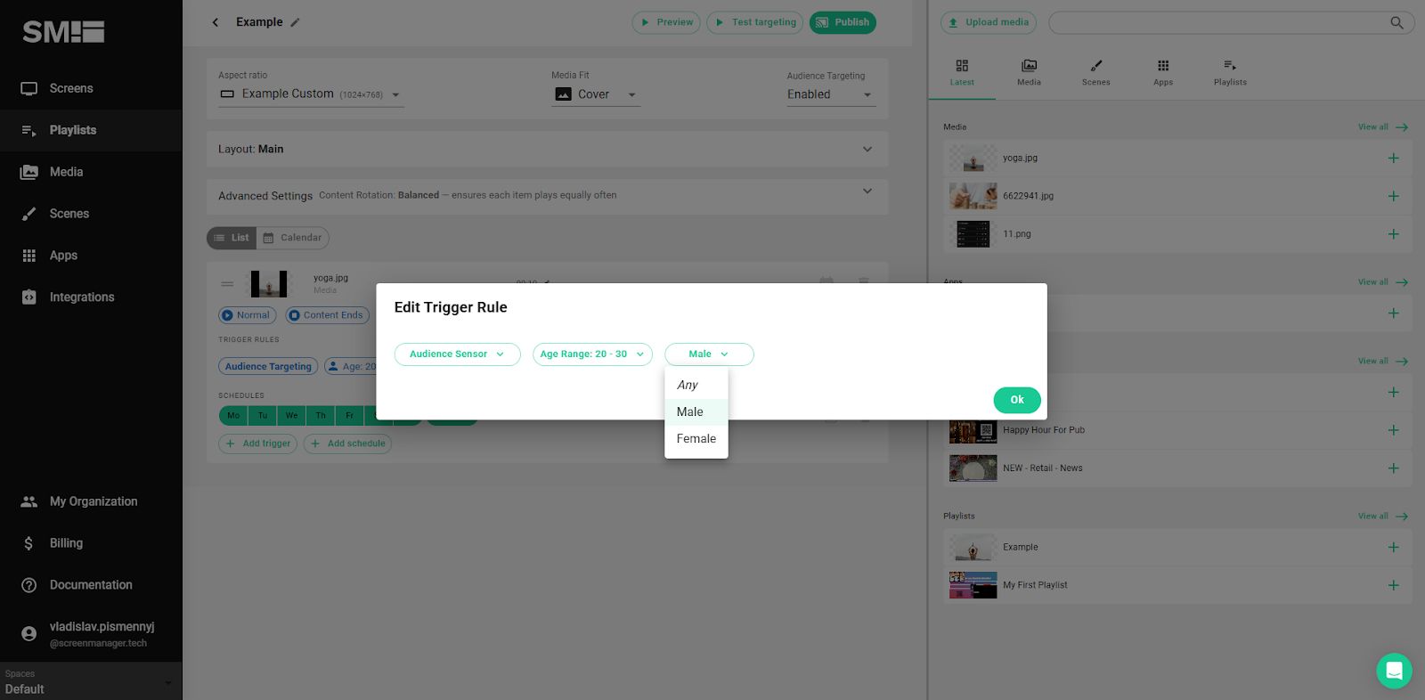The height and width of the screenshot is (700, 1425).
Task: Open My Organization page
Action: (x=91, y=501)
